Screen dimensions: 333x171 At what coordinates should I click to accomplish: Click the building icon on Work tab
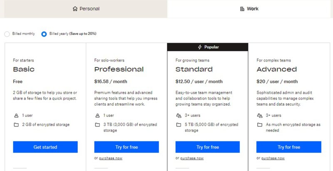(x=242, y=9)
